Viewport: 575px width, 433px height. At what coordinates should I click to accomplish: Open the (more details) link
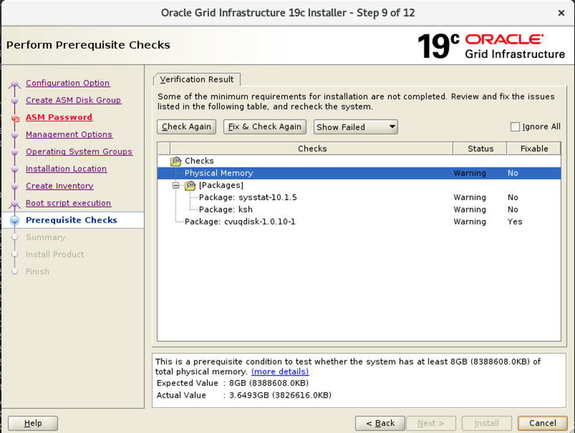(280, 371)
